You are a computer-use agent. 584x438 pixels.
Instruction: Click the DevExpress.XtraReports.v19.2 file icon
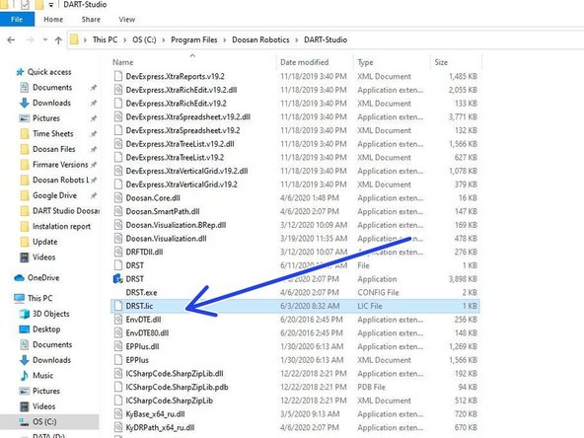118,76
